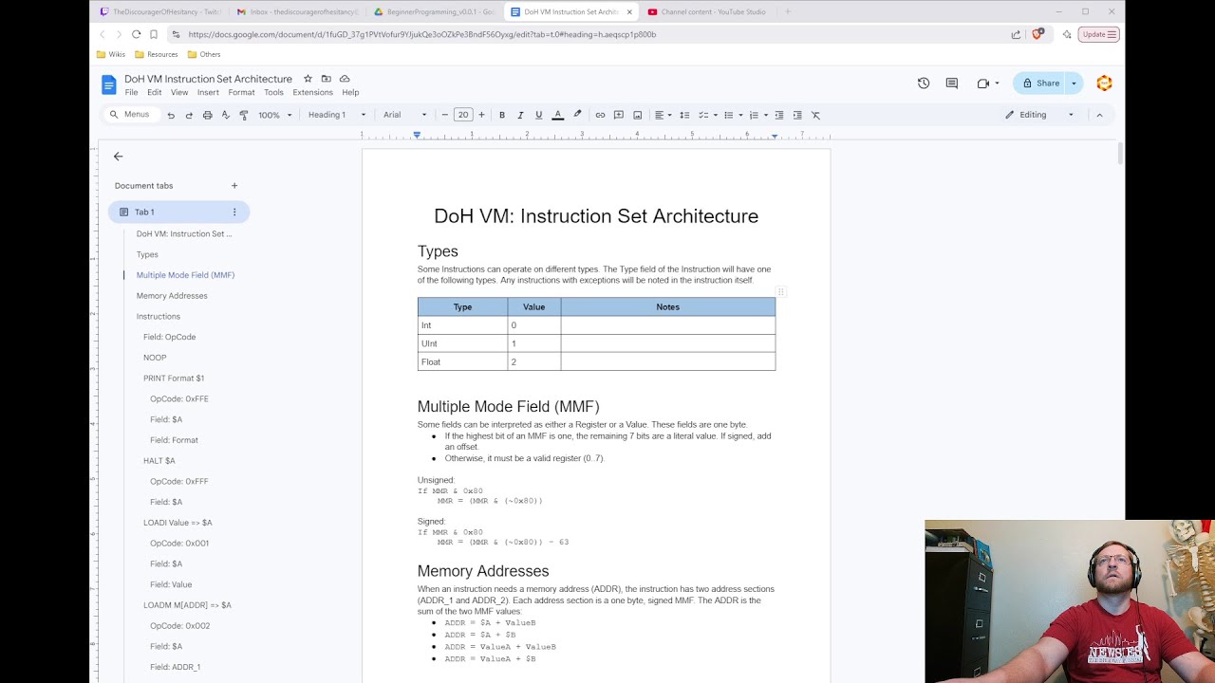1215x683 pixels.
Task: Insert an image
Action: [x=638, y=115]
